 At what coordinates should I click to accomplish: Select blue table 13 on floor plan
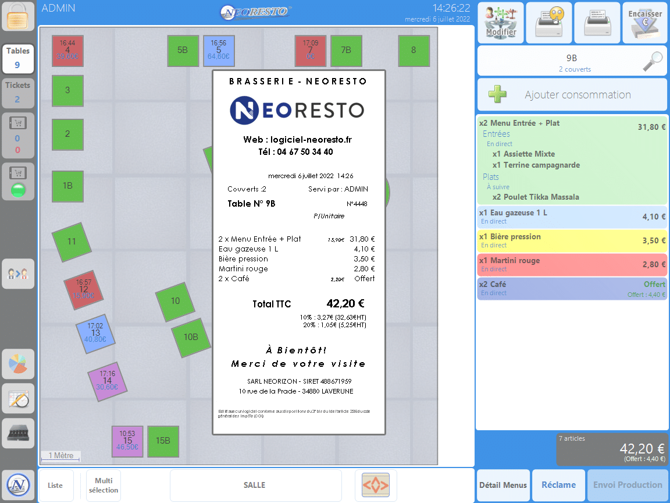point(96,333)
